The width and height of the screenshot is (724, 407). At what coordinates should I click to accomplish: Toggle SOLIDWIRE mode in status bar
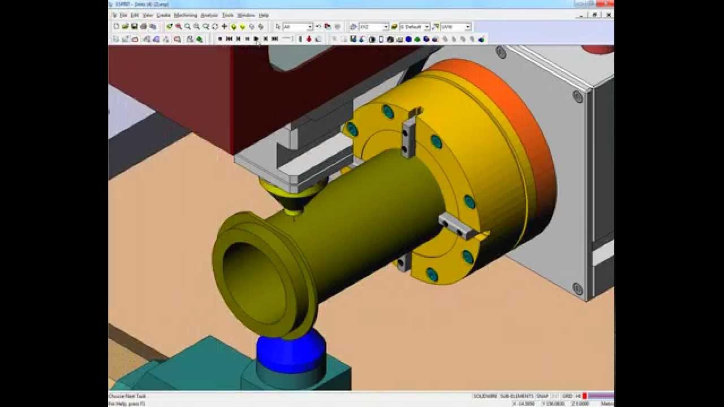[485, 396]
